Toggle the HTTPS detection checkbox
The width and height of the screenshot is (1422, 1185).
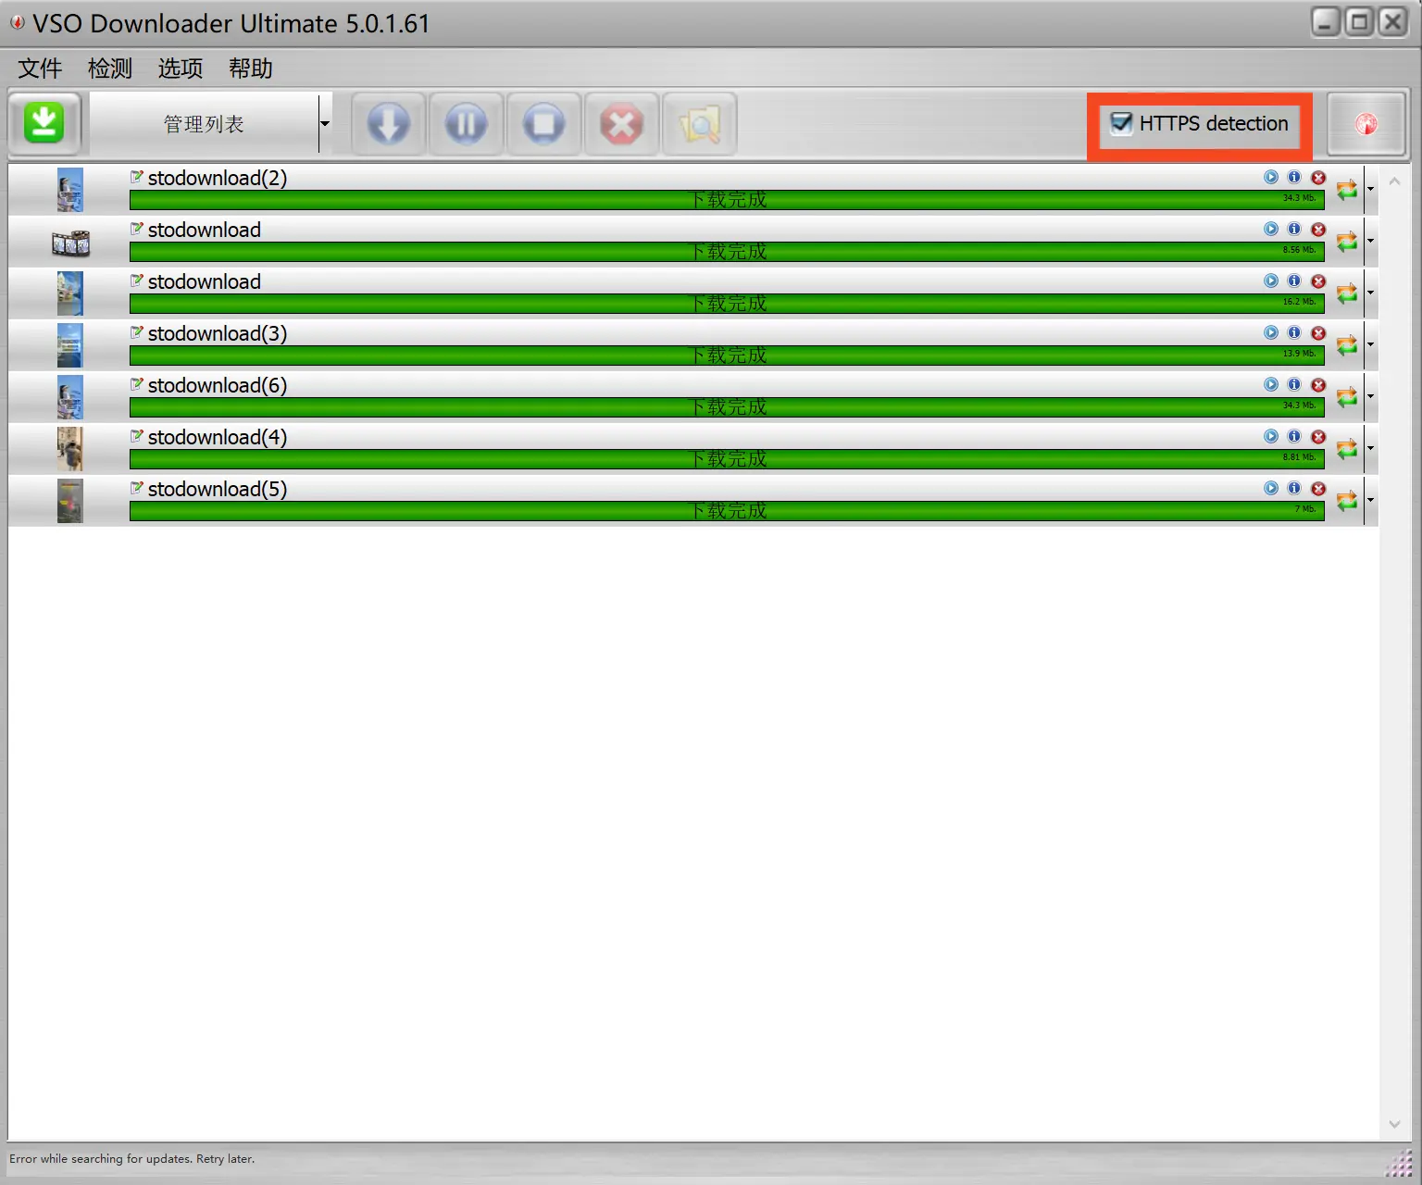click(1121, 123)
